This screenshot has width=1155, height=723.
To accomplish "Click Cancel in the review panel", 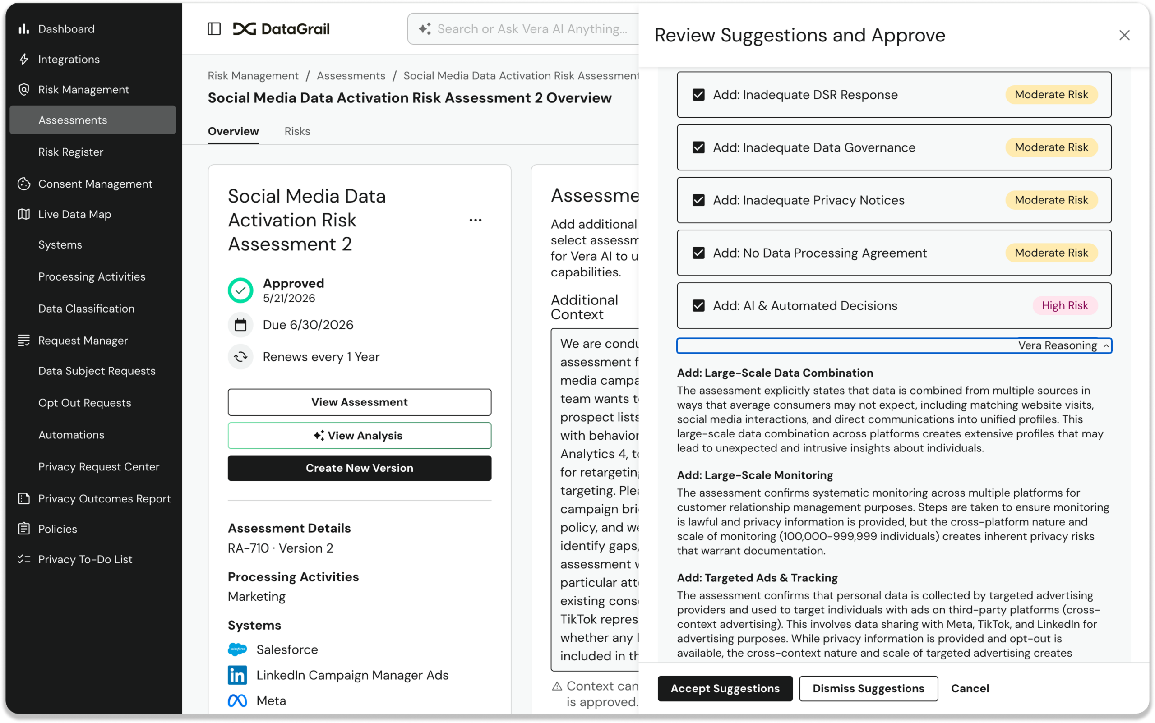I will [970, 688].
